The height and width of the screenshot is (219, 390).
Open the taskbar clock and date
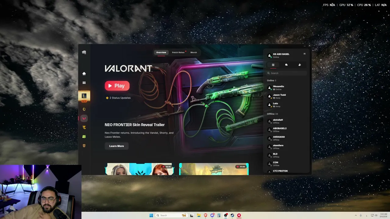(x=384, y=215)
